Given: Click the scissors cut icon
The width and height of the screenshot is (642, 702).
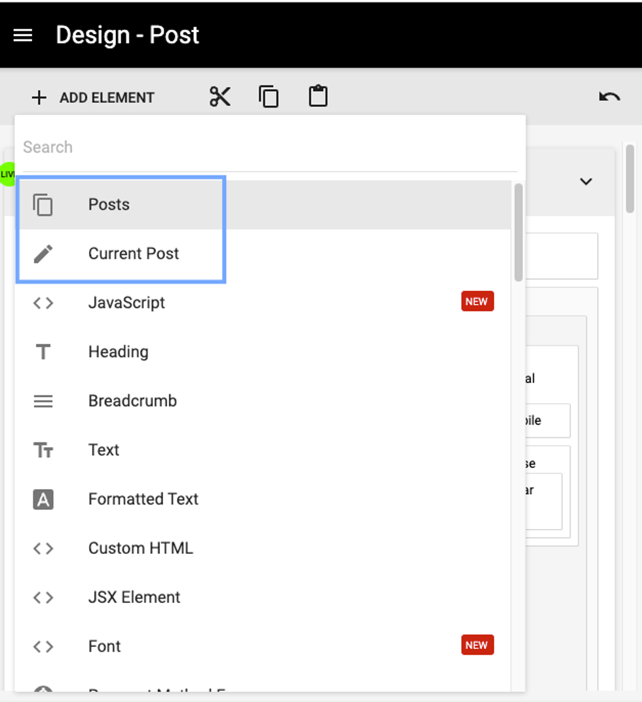Looking at the screenshot, I should click(x=220, y=97).
